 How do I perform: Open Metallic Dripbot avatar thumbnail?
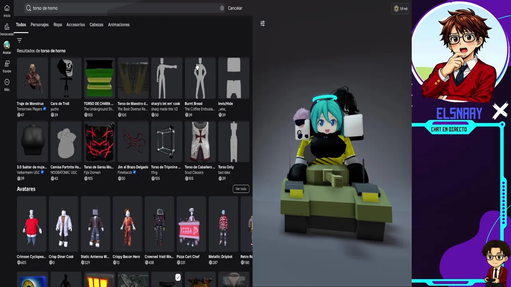pos(223,224)
